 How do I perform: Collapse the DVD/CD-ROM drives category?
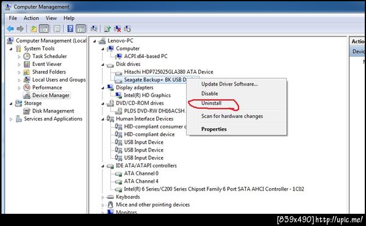(102, 104)
